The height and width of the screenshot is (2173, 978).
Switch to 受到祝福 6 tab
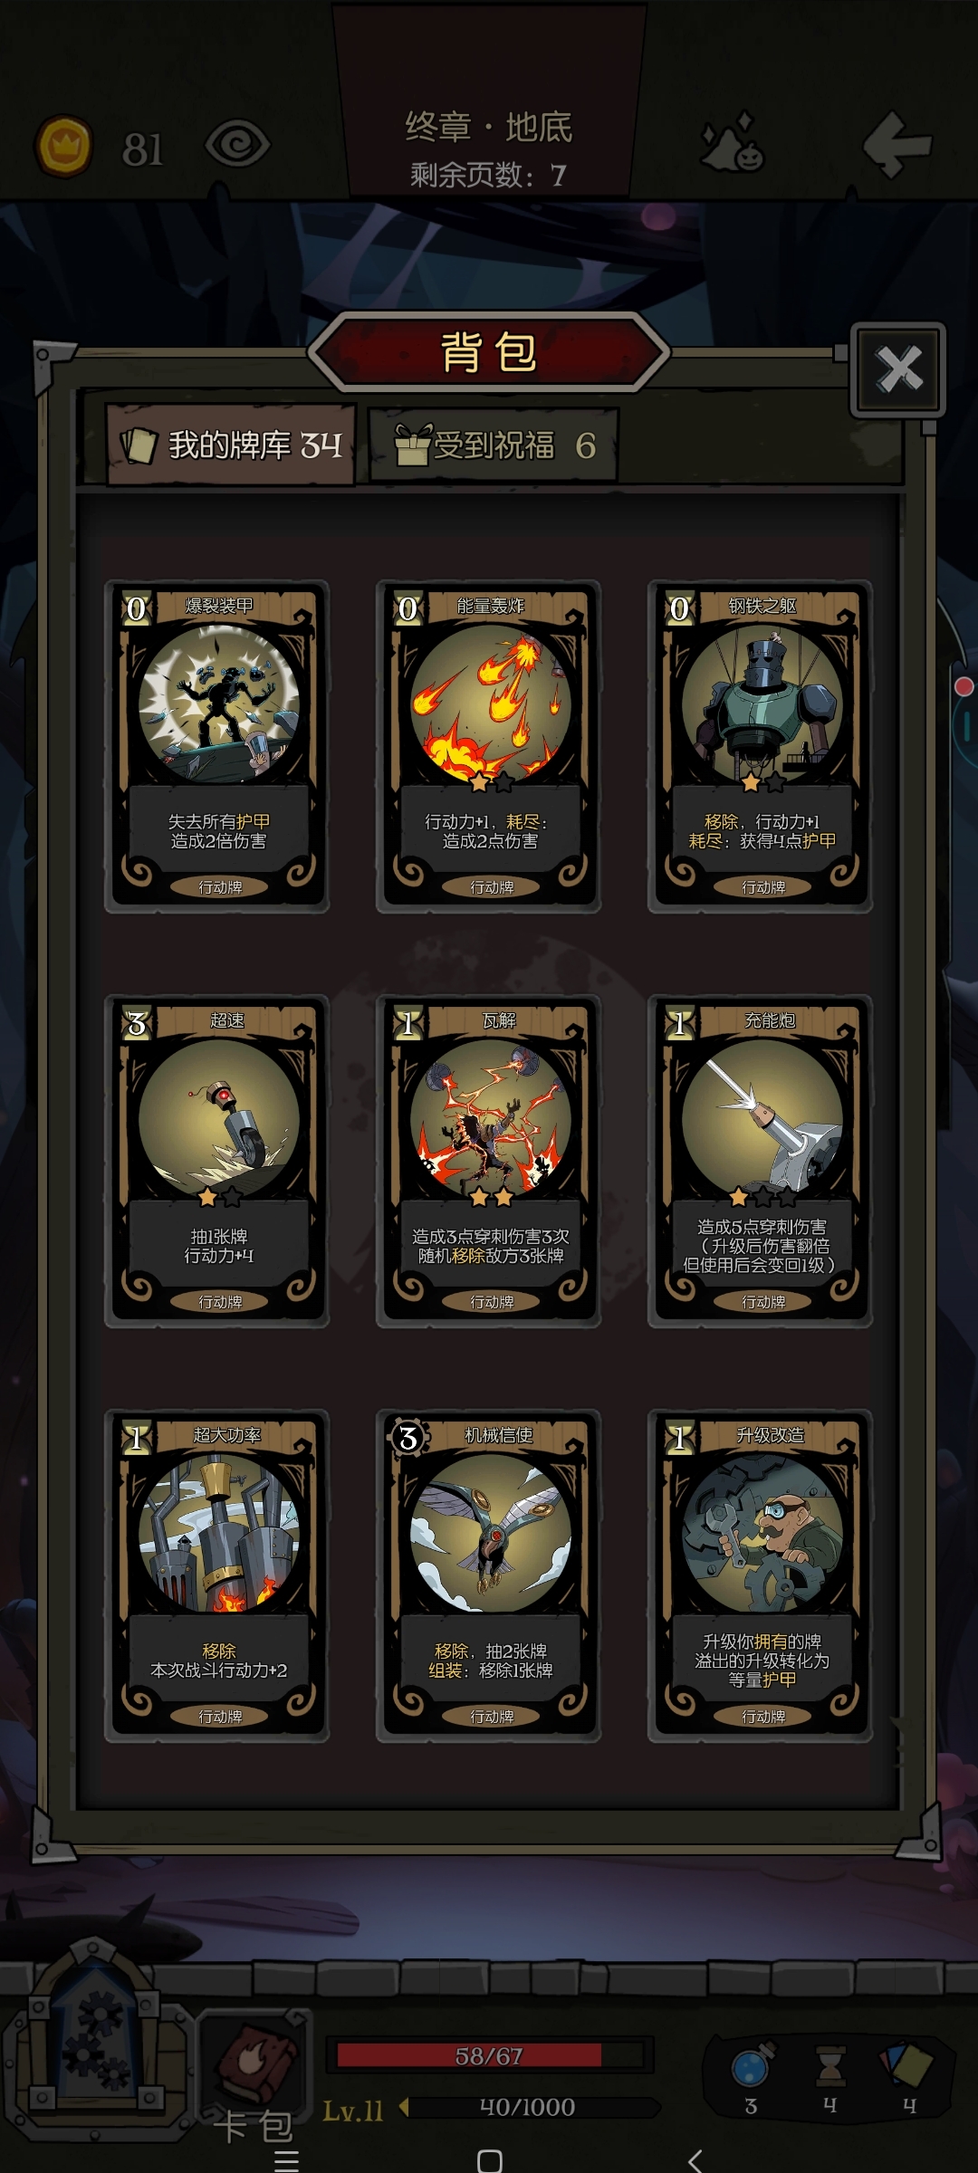[494, 445]
